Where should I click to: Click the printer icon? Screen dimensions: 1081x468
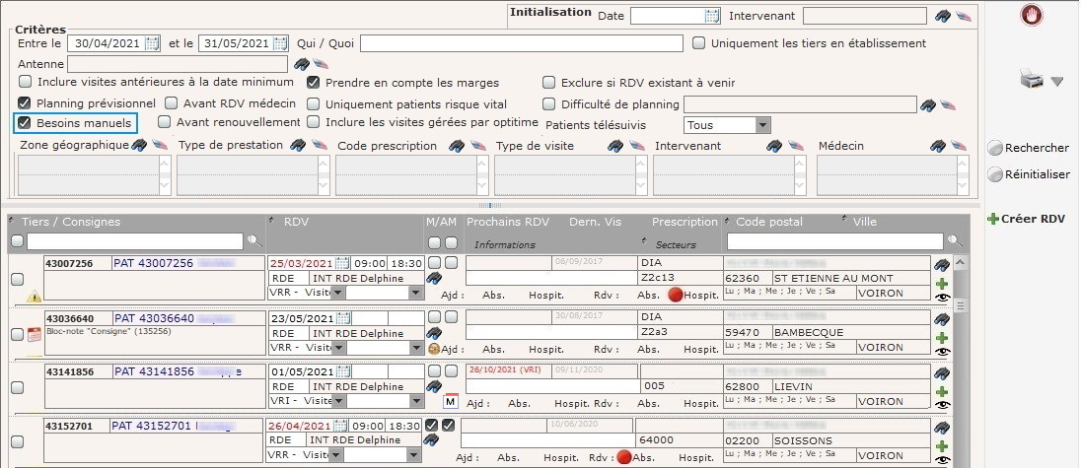point(1032,81)
